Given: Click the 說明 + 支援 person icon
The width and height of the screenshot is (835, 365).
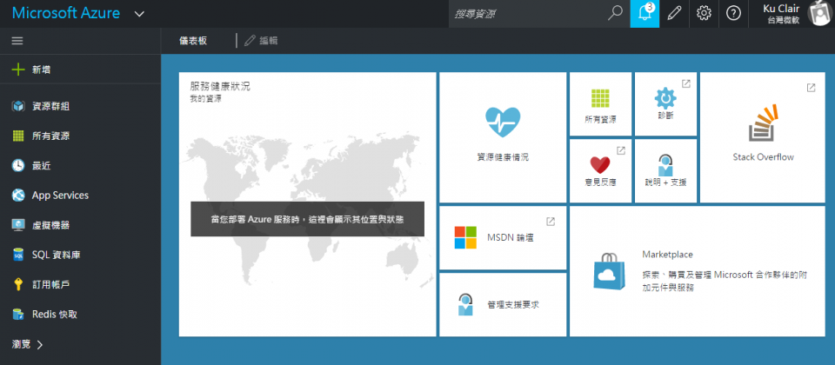Looking at the screenshot, I should pos(665,165).
